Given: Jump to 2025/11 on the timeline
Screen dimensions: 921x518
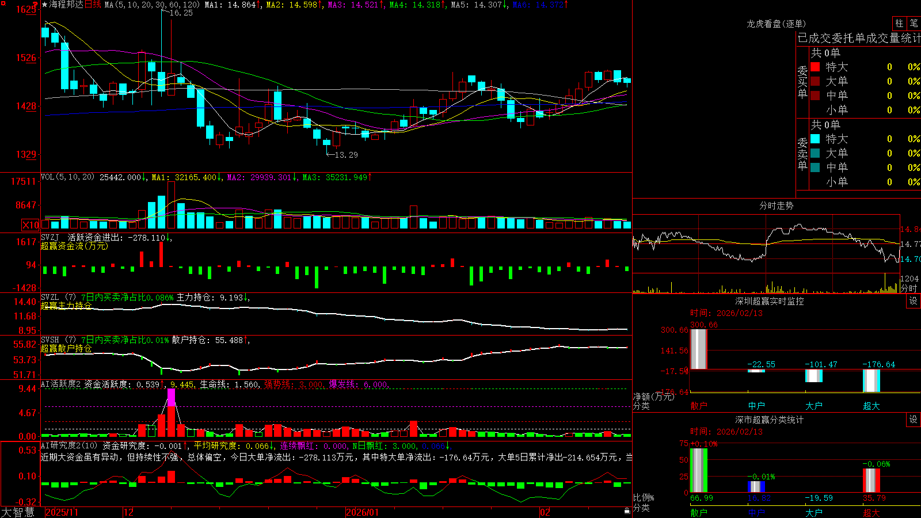Looking at the screenshot, I should 61,512.
